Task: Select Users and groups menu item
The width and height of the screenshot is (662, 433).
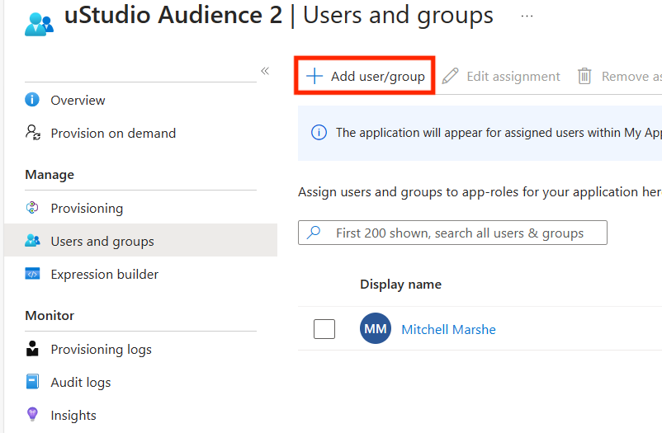Action: (x=140, y=240)
